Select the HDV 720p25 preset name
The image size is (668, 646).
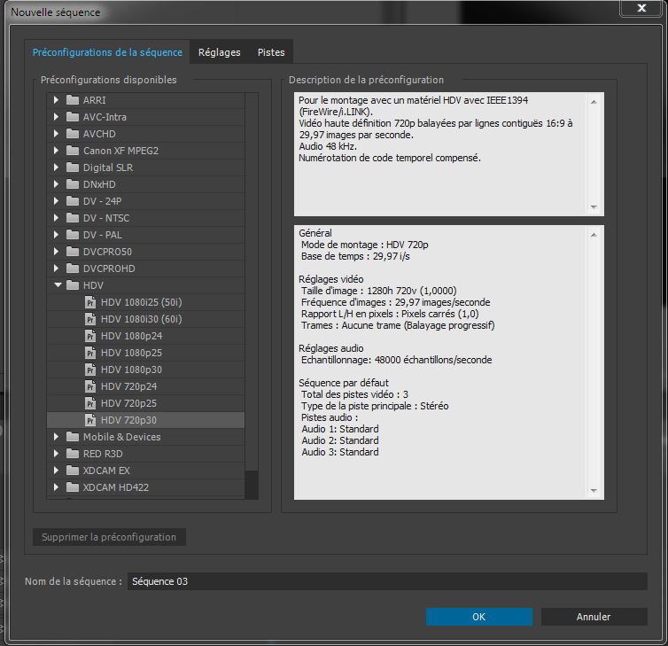(x=128, y=403)
